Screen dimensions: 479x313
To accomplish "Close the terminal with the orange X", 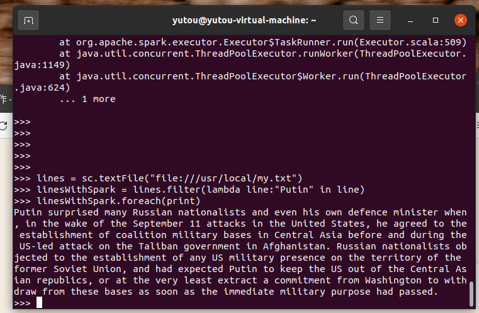I will (x=460, y=21).
